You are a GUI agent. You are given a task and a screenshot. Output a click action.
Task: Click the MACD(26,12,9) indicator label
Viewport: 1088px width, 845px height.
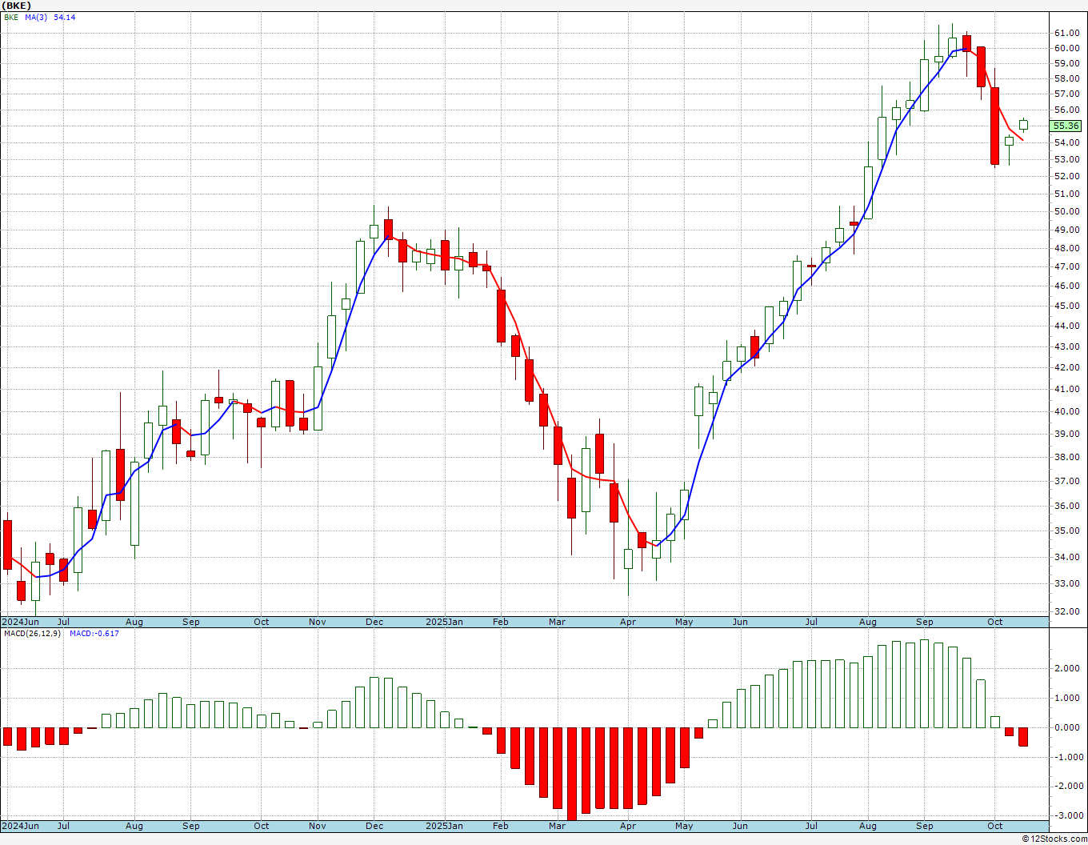(32, 633)
